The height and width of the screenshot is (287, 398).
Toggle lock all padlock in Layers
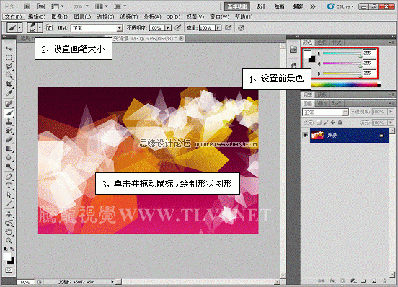click(x=340, y=123)
